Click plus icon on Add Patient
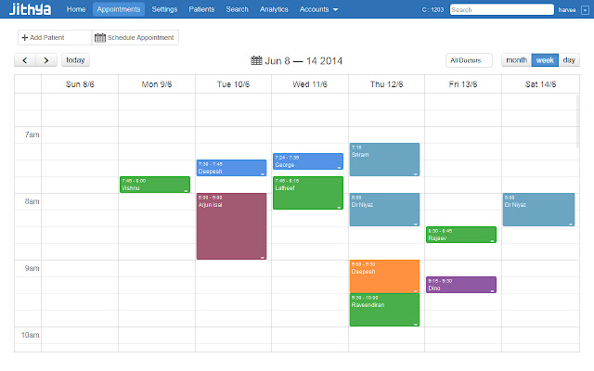This screenshot has height=371, width=594. pos(24,38)
